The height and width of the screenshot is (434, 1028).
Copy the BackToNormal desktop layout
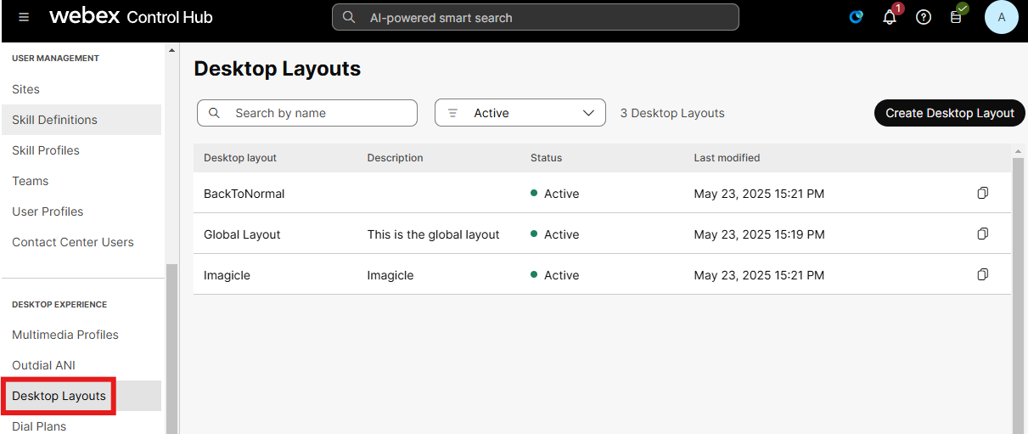tap(982, 194)
